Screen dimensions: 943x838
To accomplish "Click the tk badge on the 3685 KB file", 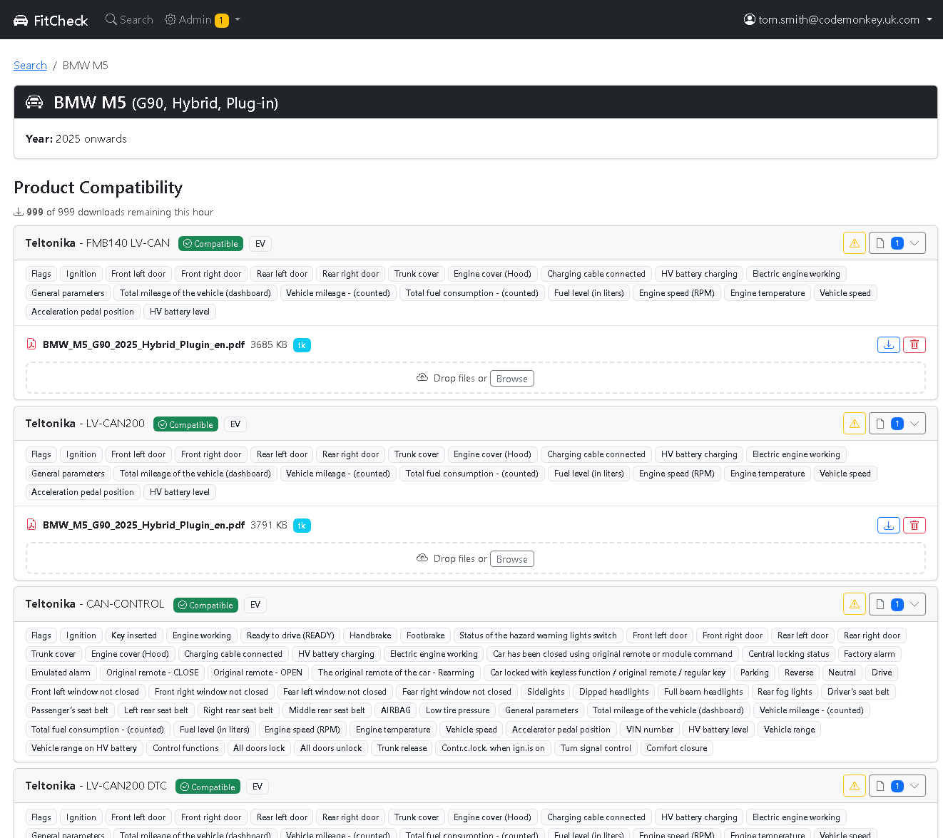I will point(302,345).
